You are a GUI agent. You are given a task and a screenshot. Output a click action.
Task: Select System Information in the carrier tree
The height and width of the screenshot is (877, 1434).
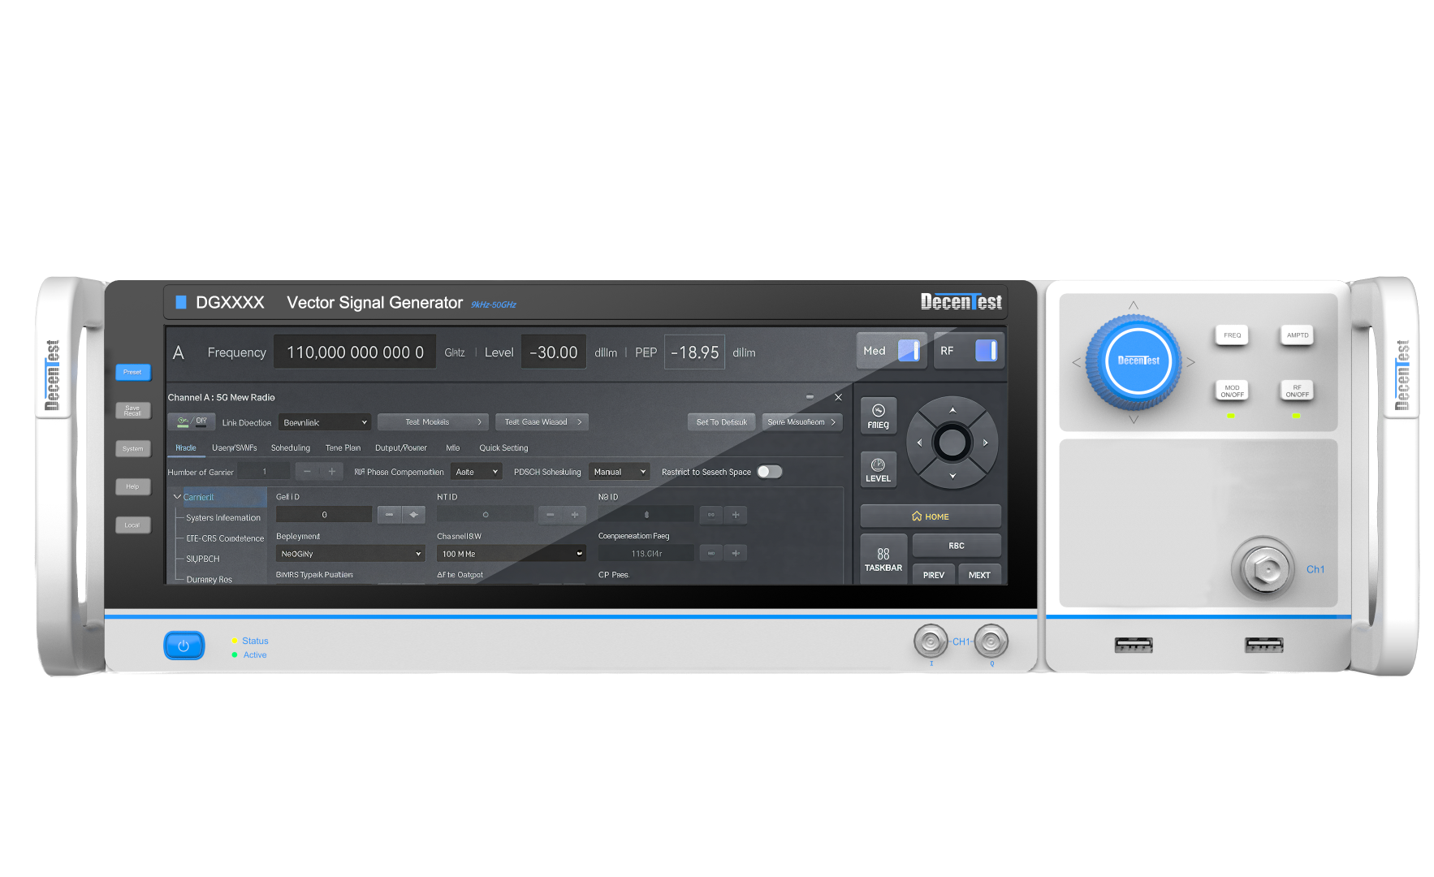click(x=223, y=518)
